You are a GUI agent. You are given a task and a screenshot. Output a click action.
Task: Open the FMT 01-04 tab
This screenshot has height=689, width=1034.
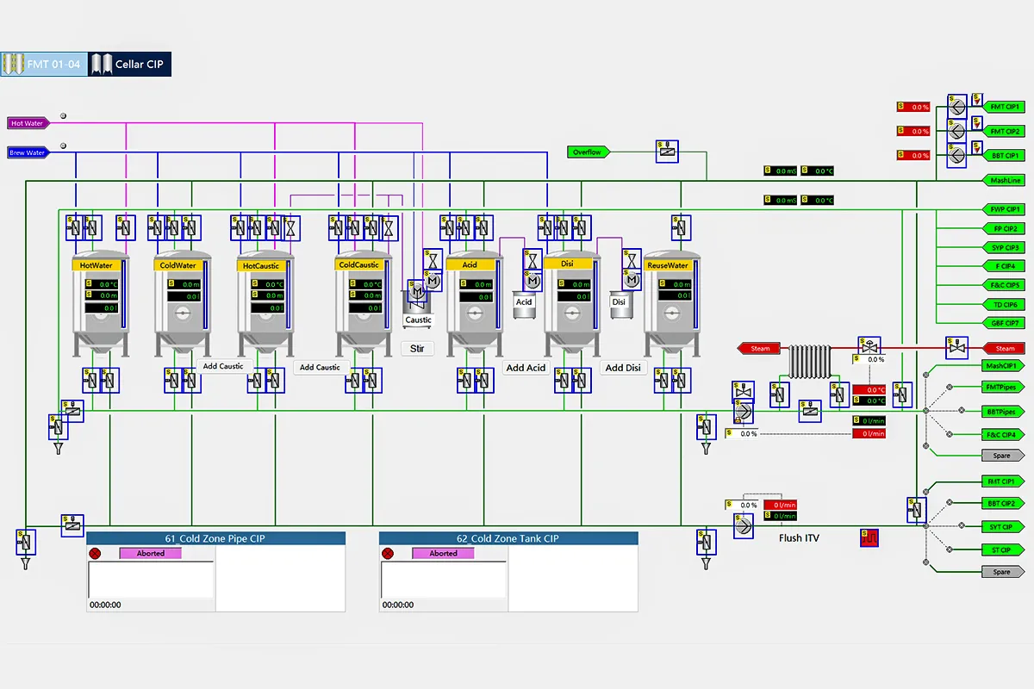point(44,64)
